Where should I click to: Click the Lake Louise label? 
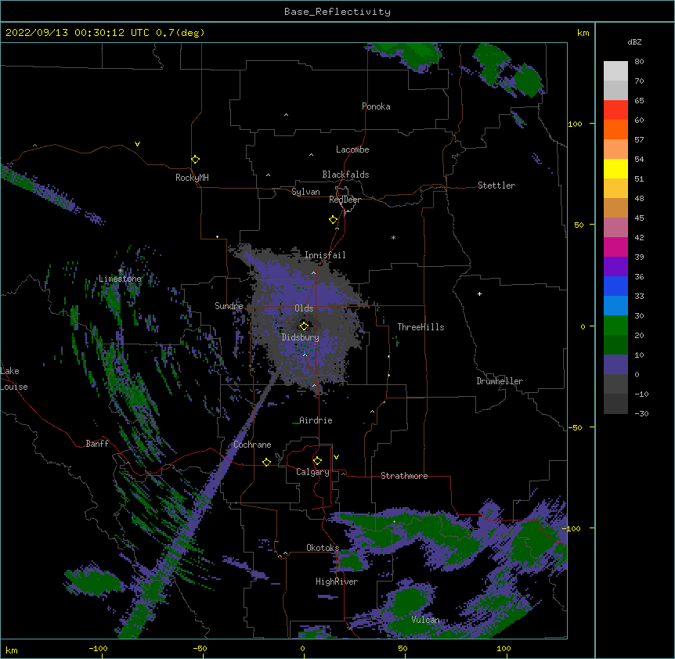[14, 379]
